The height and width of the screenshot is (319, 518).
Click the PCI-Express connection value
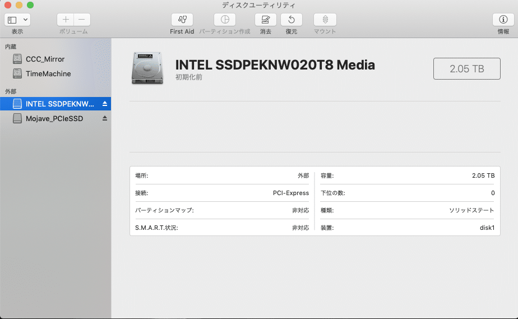point(291,193)
